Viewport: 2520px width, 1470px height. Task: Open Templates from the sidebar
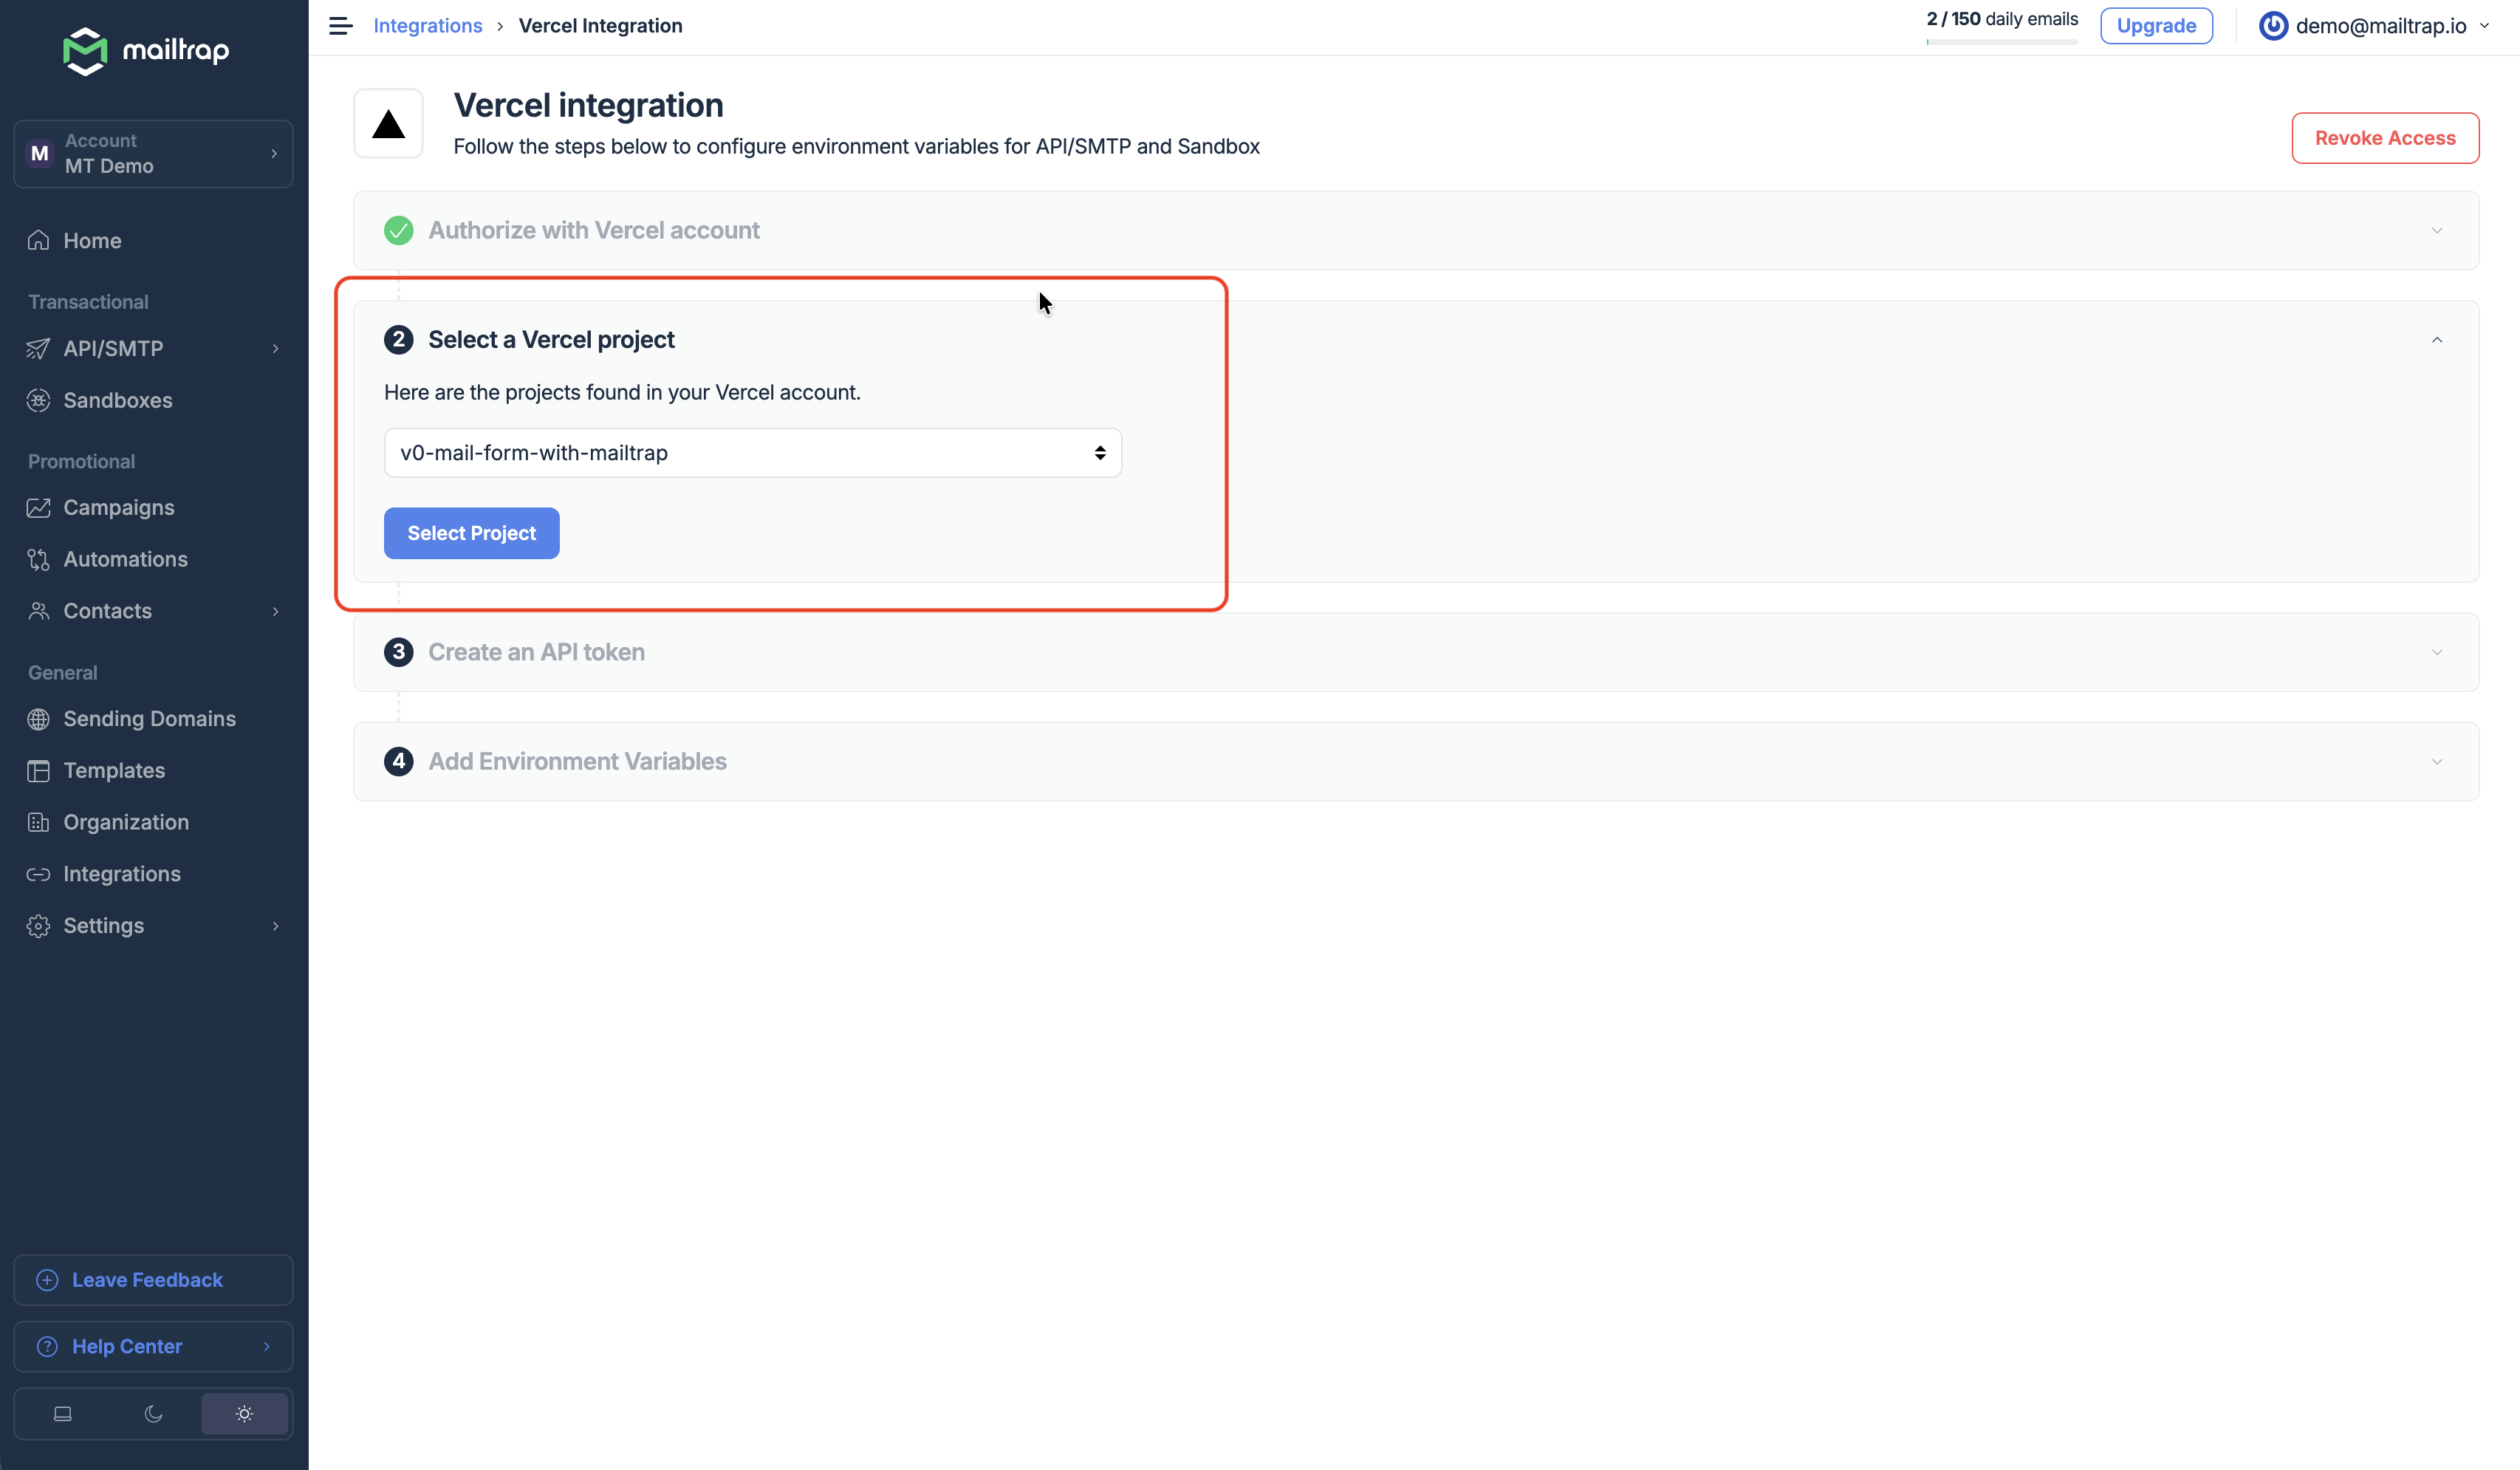coord(114,770)
